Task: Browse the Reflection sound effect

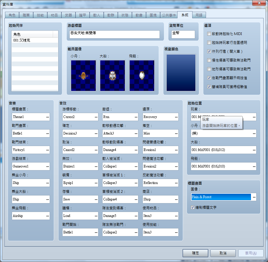Action: pyautogui.click(x=176, y=183)
